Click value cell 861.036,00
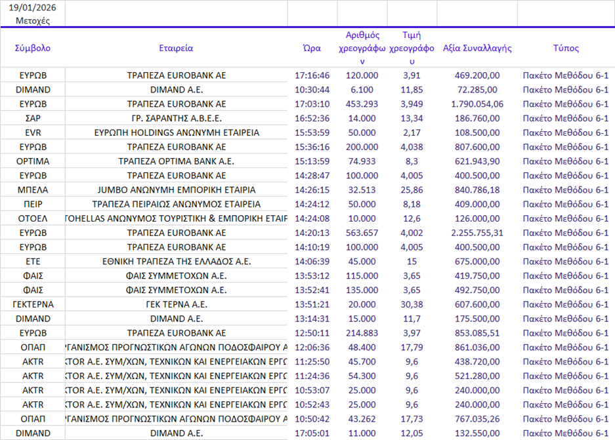Image resolution: width=615 pixels, height=440 pixels. (477, 348)
